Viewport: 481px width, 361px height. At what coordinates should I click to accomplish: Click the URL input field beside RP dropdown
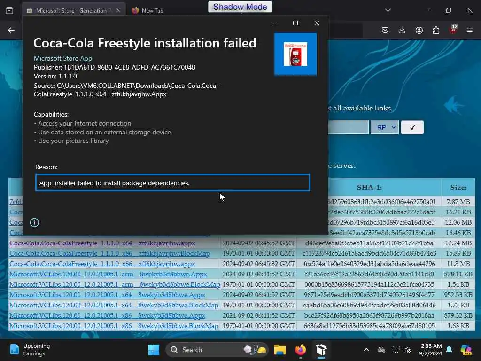(x=348, y=127)
